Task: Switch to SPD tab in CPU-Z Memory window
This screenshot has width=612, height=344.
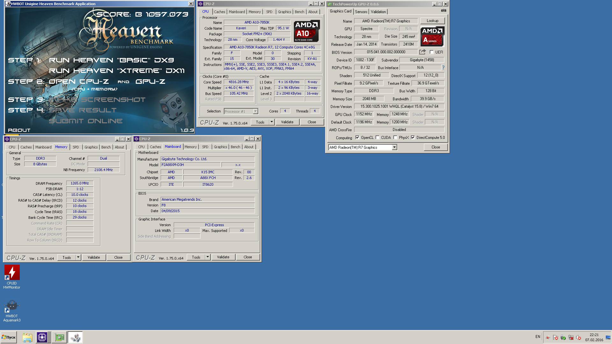Action: pos(76,147)
